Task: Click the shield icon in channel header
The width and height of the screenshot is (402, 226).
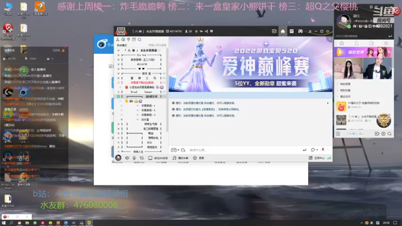Action: [x=212, y=31]
